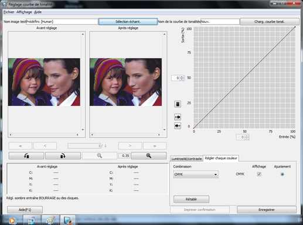
Task: Click the Sortie value input box
Action: click(x=175, y=78)
